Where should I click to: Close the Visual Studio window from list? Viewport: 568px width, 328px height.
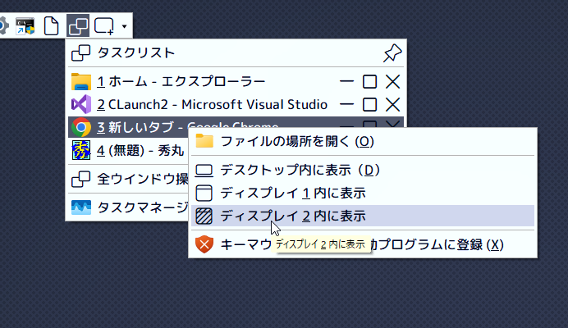coord(392,105)
